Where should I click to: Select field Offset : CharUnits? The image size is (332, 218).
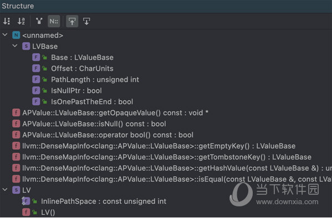click(x=82, y=69)
